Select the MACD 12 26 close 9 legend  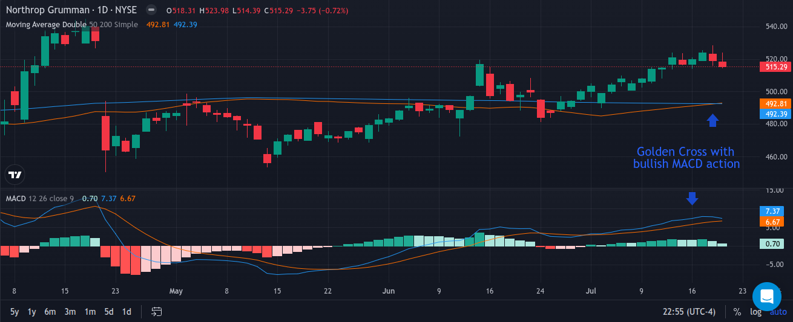(x=40, y=198)
